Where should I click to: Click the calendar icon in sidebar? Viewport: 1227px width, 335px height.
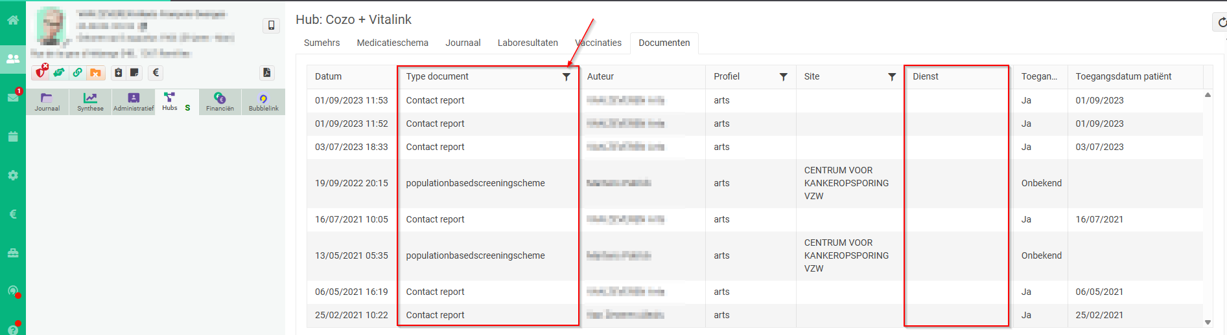click(x=13, y=136)
